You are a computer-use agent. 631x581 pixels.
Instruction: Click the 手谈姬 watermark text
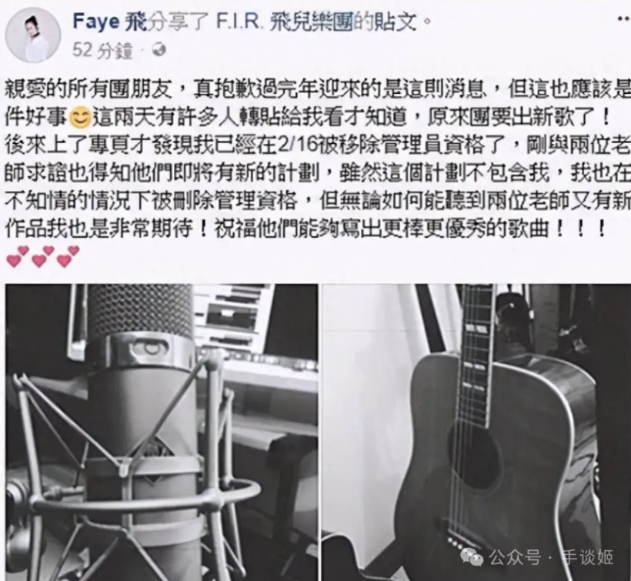click(587, 558)
